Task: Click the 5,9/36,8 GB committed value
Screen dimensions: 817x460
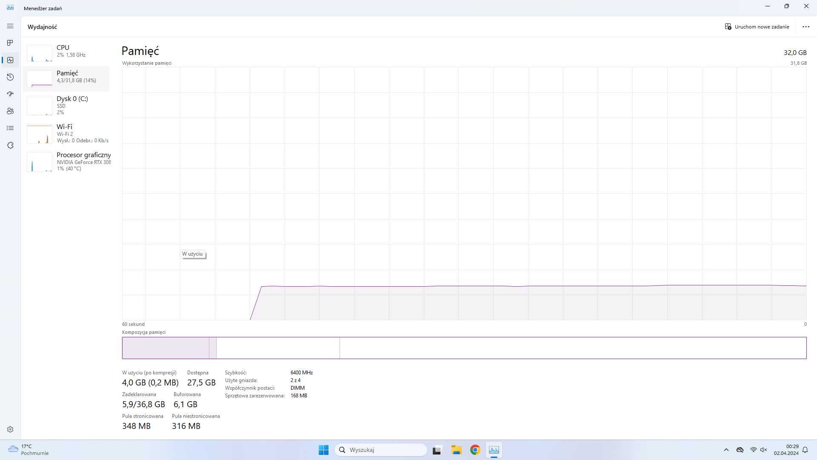Action: pyautogui.click(x=143, y=404)
